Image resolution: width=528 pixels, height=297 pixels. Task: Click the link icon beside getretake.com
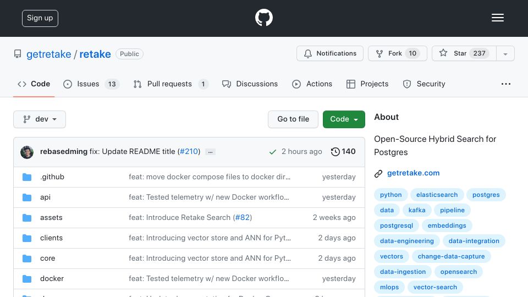click(x=378, y=173)
